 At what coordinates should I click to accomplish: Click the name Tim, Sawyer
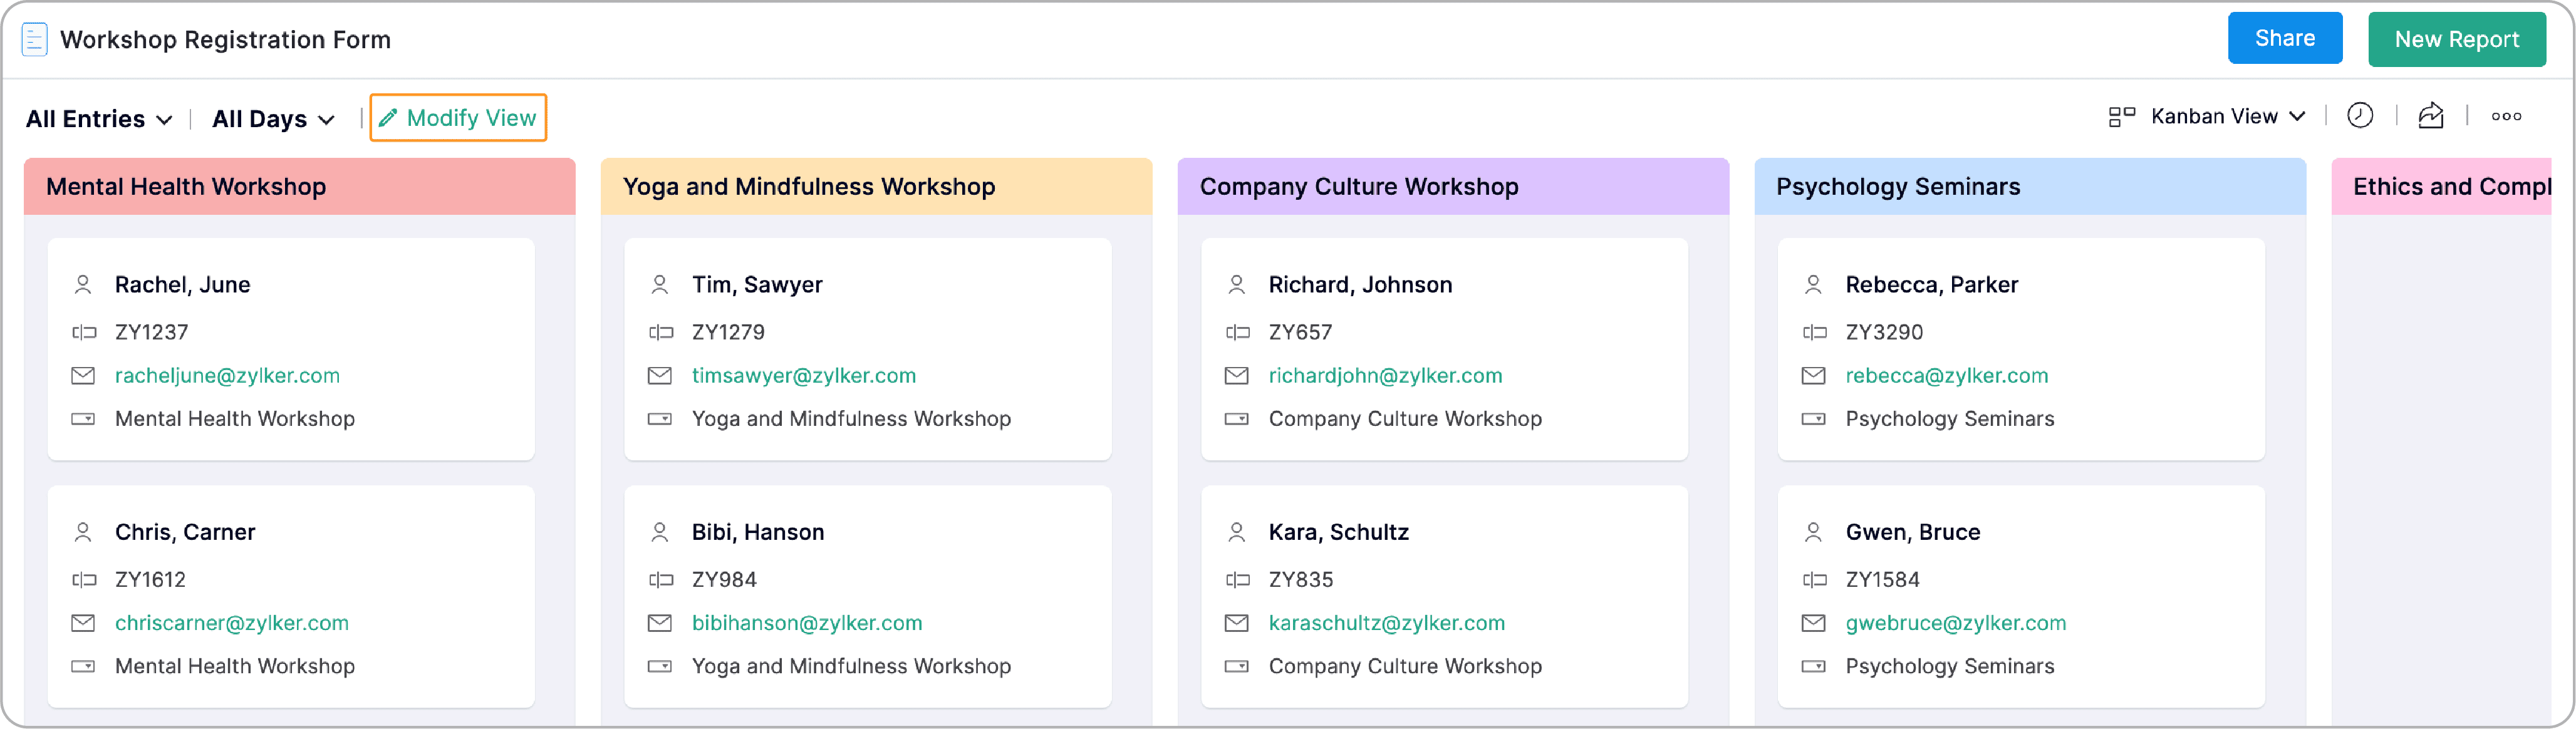[757, 285]
